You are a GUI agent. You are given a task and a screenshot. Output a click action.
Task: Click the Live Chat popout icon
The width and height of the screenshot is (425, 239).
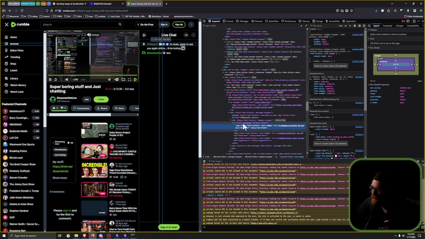pyautogui.click(x=186, y=35)
